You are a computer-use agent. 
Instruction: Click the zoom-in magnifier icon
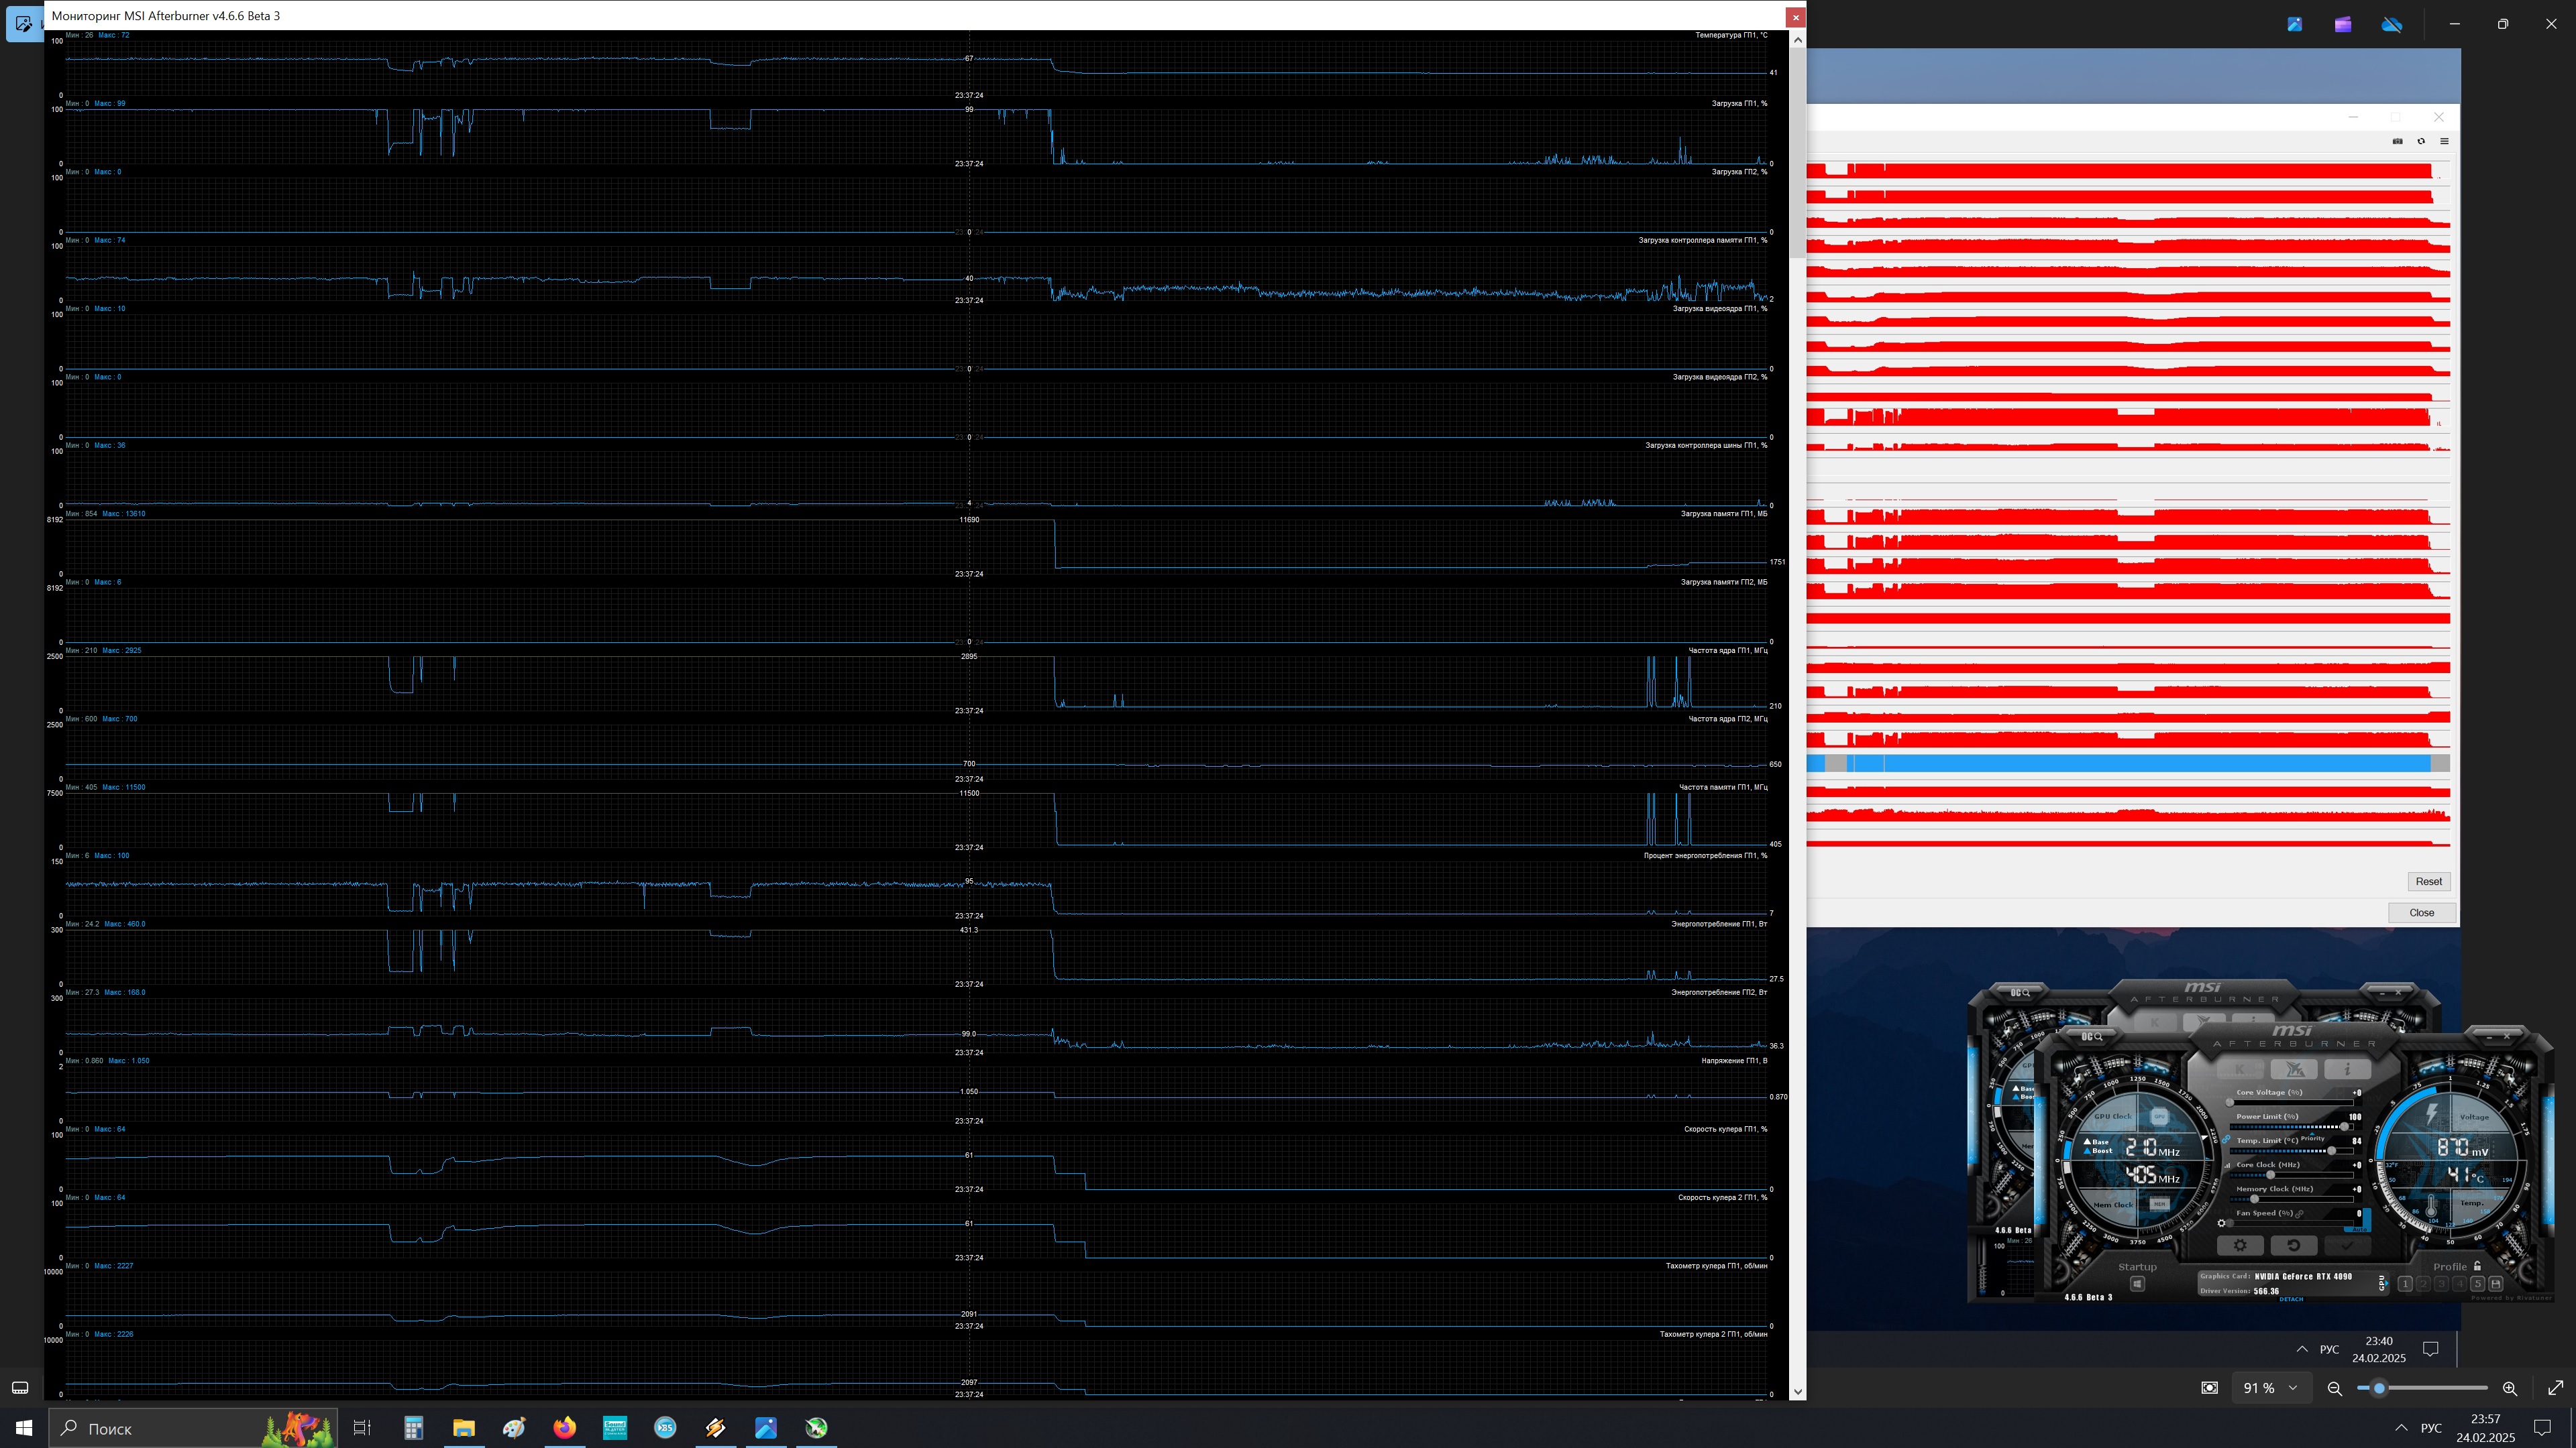2509,1388
